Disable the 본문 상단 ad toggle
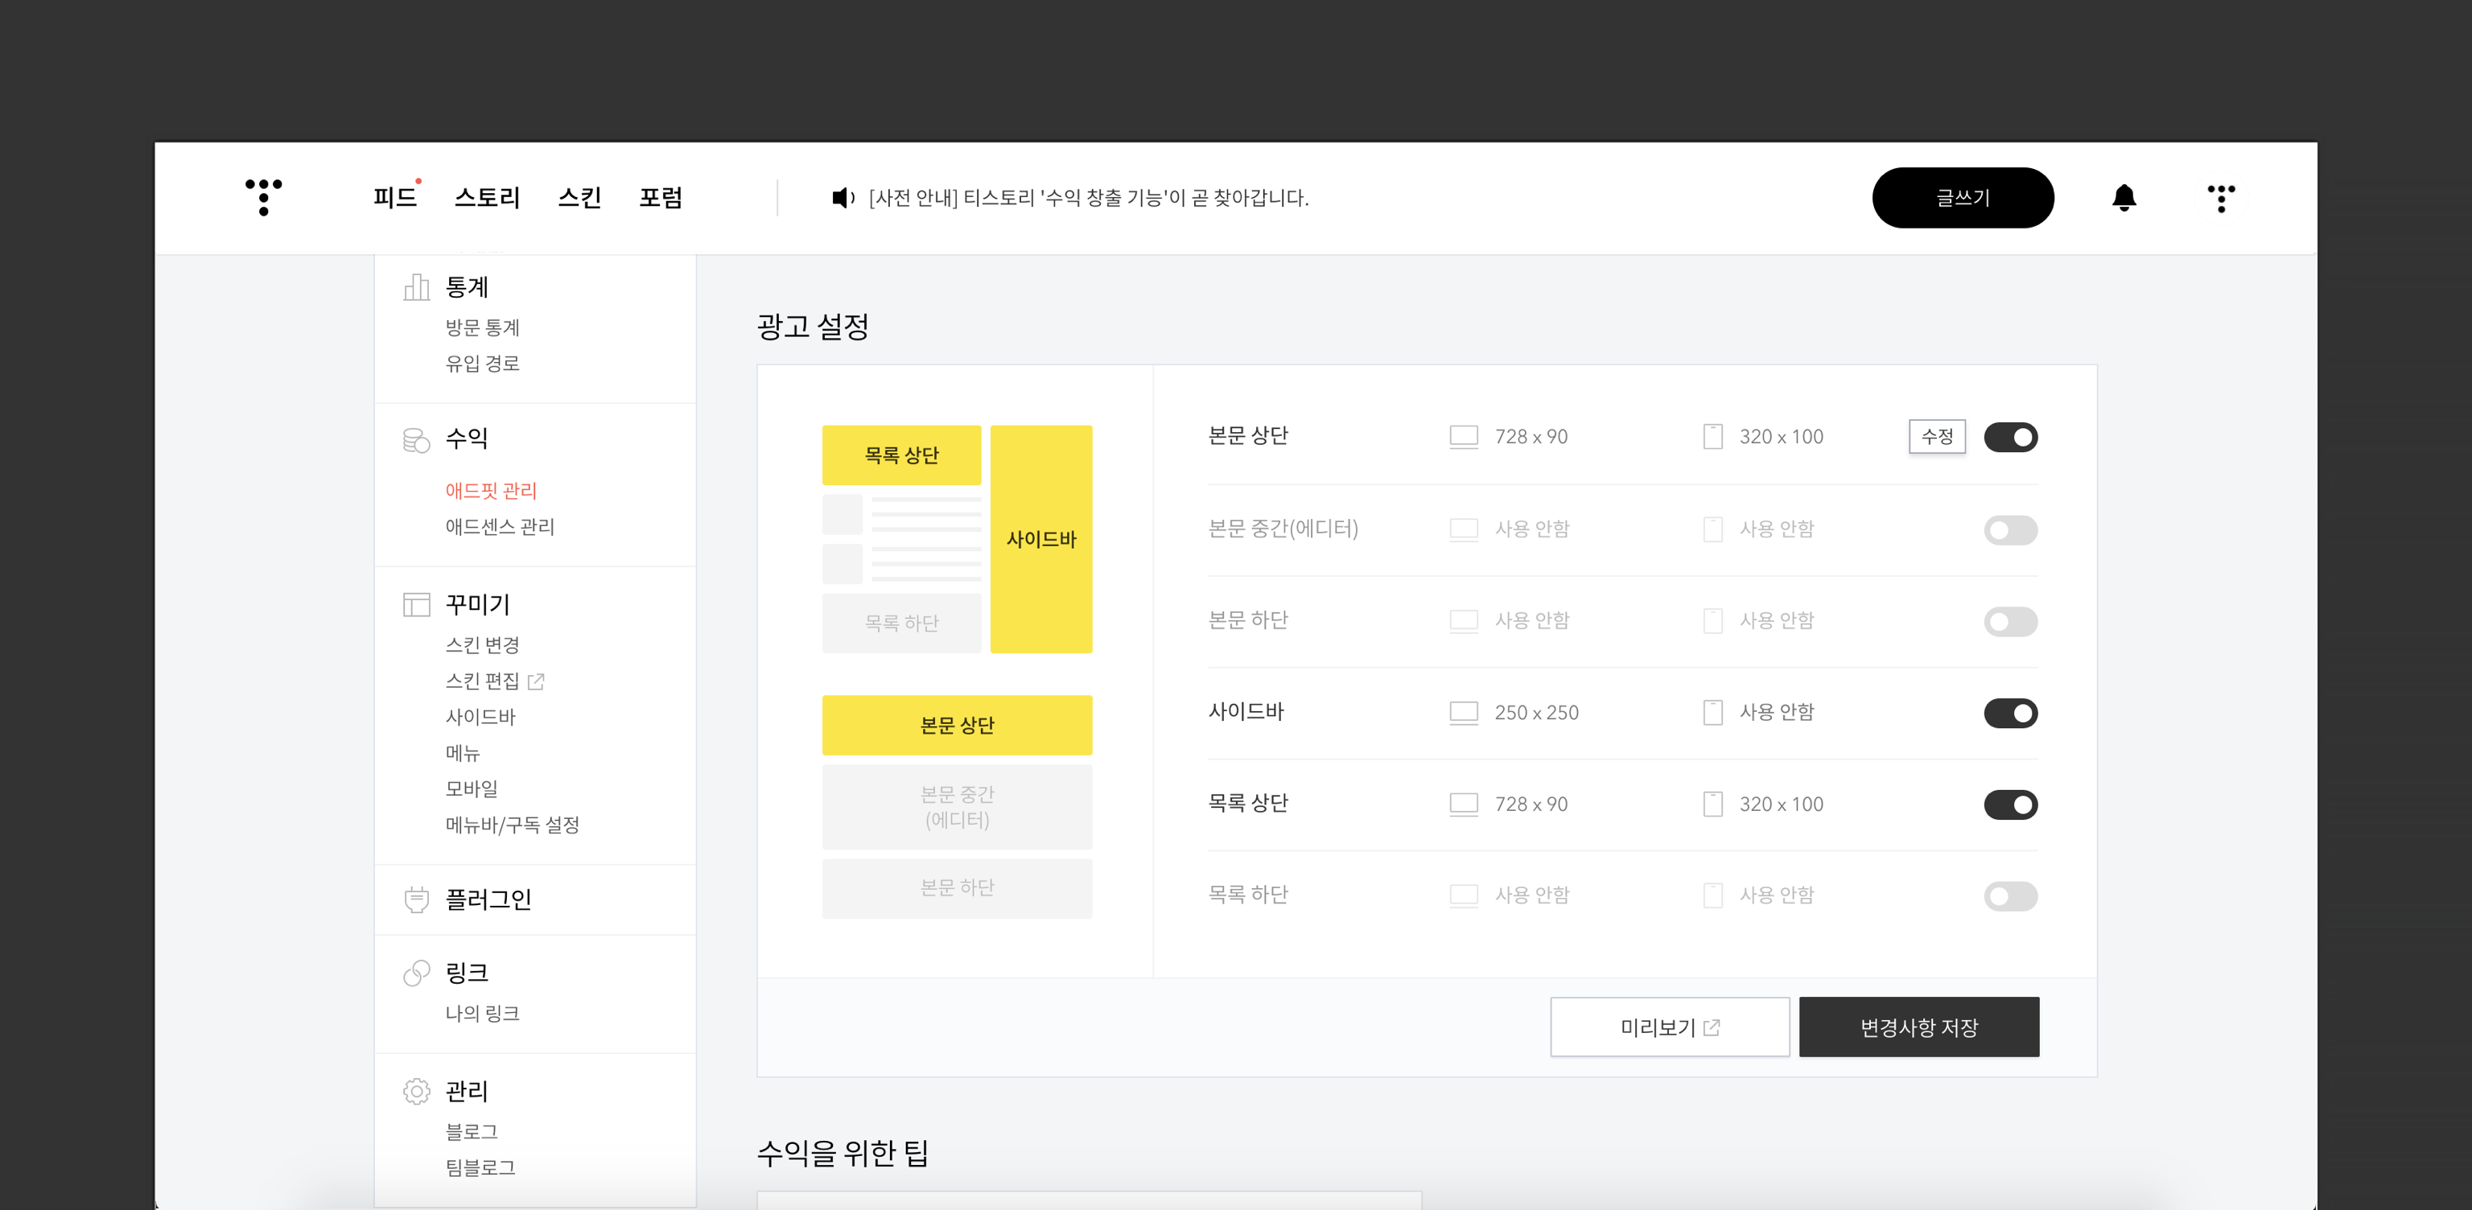This screenshot has width=2472, height=1210. [x=2009, y=438]
